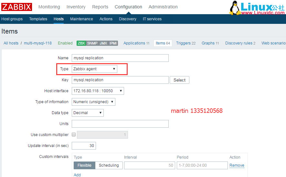Click the custom multiplier value field
286x177 pixels.
102,135
